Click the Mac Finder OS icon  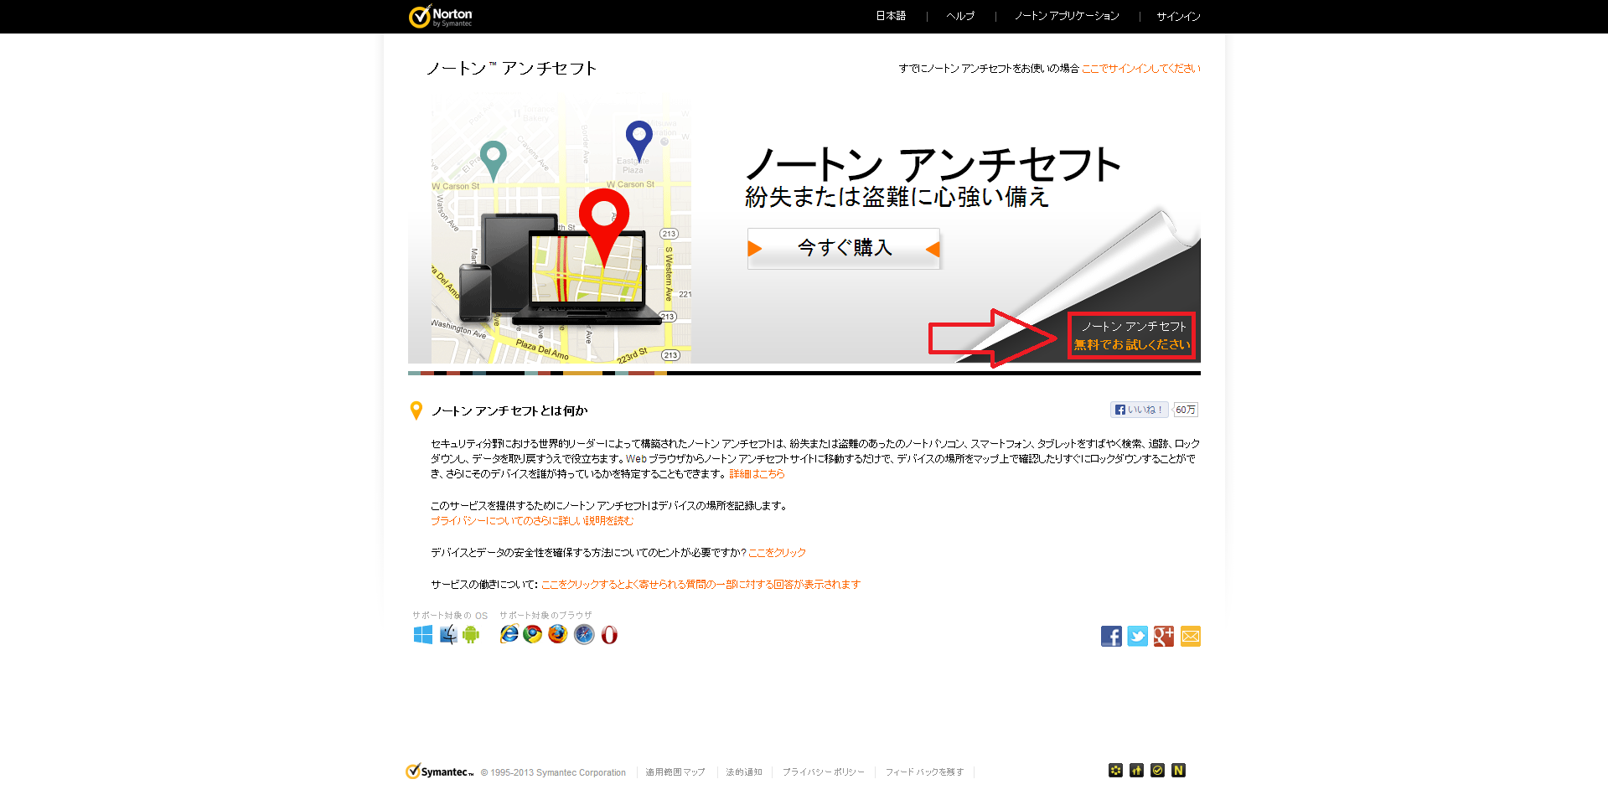[448, 635]
